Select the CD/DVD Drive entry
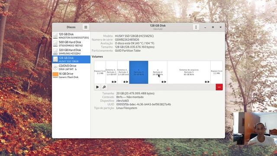277x156 pixels. (71, 67)
